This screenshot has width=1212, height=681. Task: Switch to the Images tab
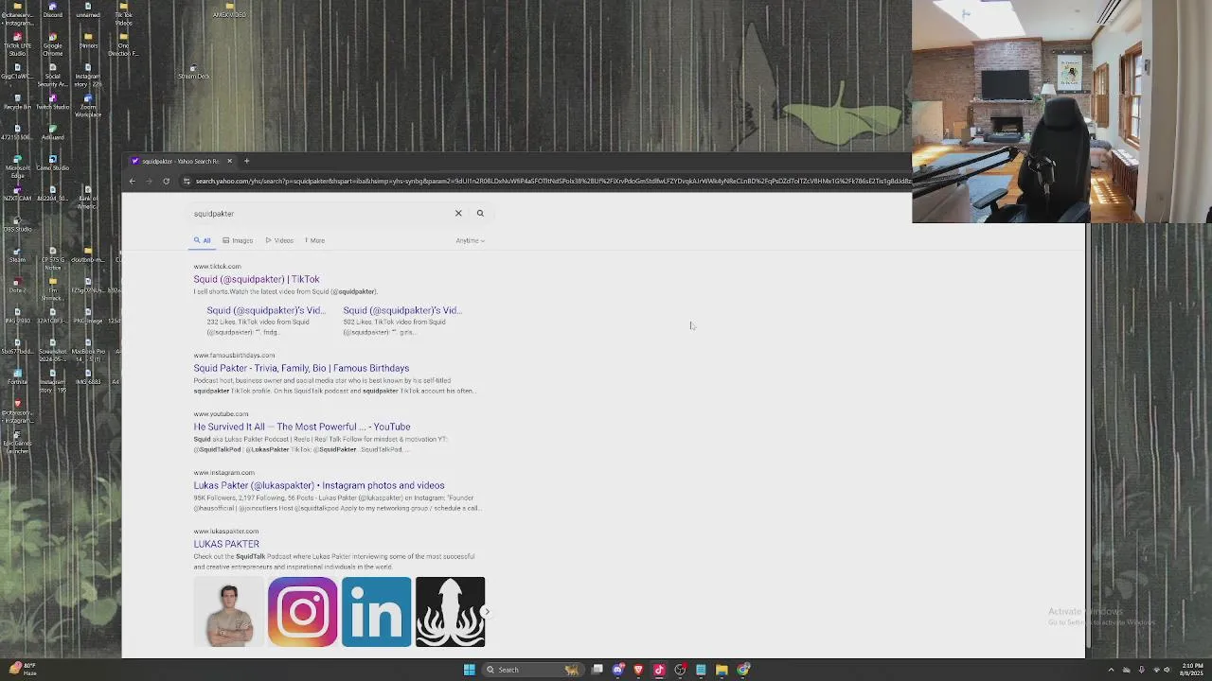[238, 240]
